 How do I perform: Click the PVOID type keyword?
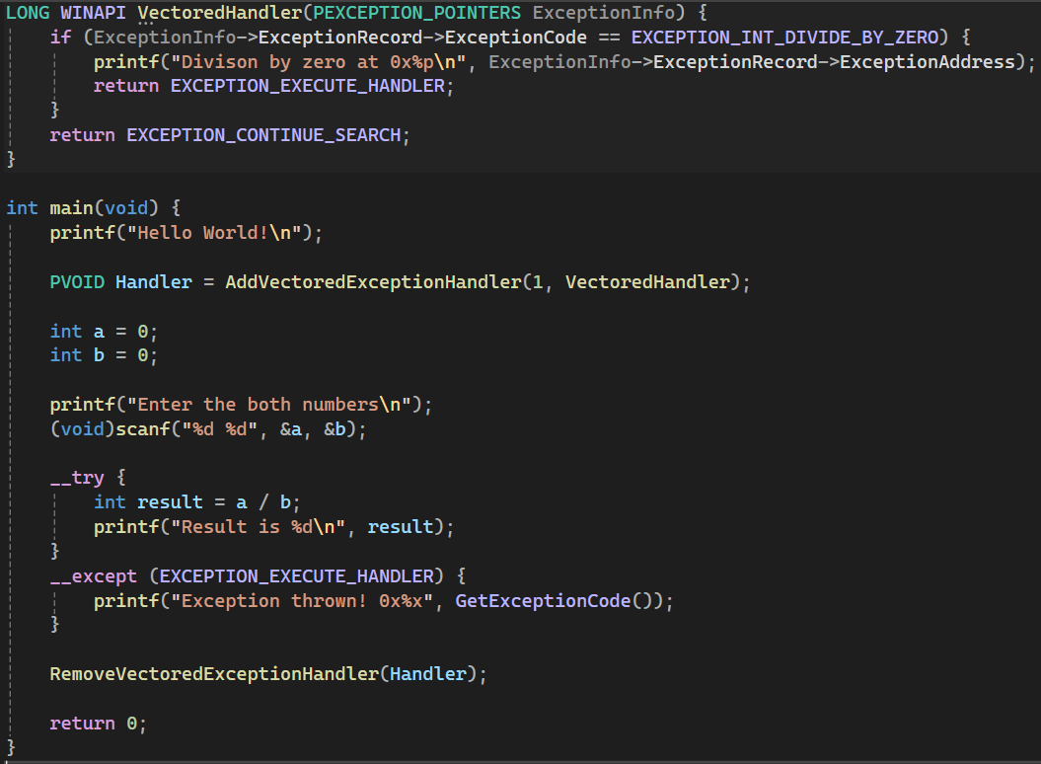(77, 282)
